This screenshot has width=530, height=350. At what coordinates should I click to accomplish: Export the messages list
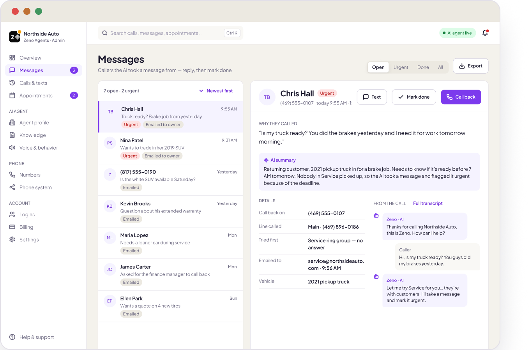tap(470, 66)
